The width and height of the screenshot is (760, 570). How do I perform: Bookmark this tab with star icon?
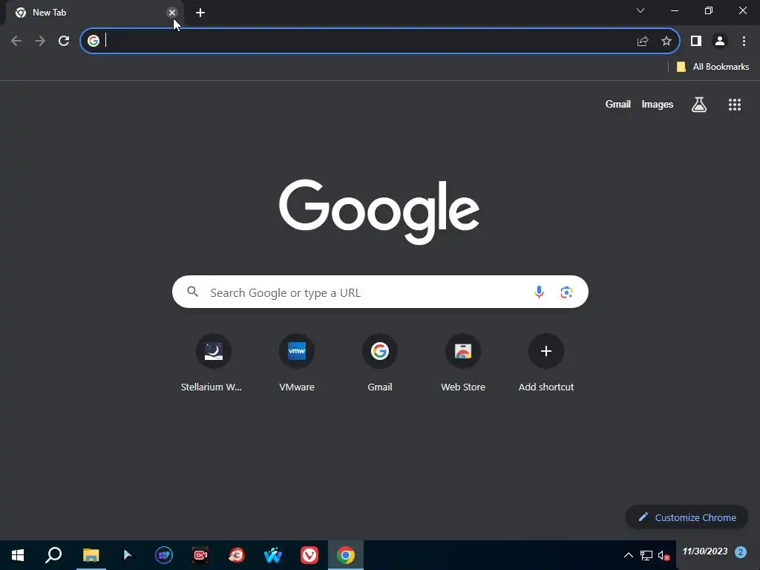[666, 42]
